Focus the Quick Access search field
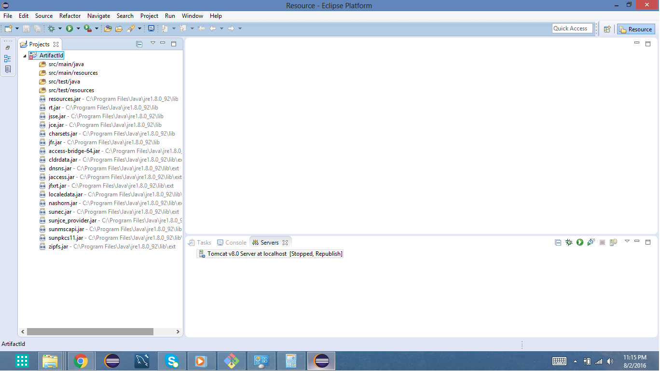The height and width of the screenshot is (371, 660). 572,28
